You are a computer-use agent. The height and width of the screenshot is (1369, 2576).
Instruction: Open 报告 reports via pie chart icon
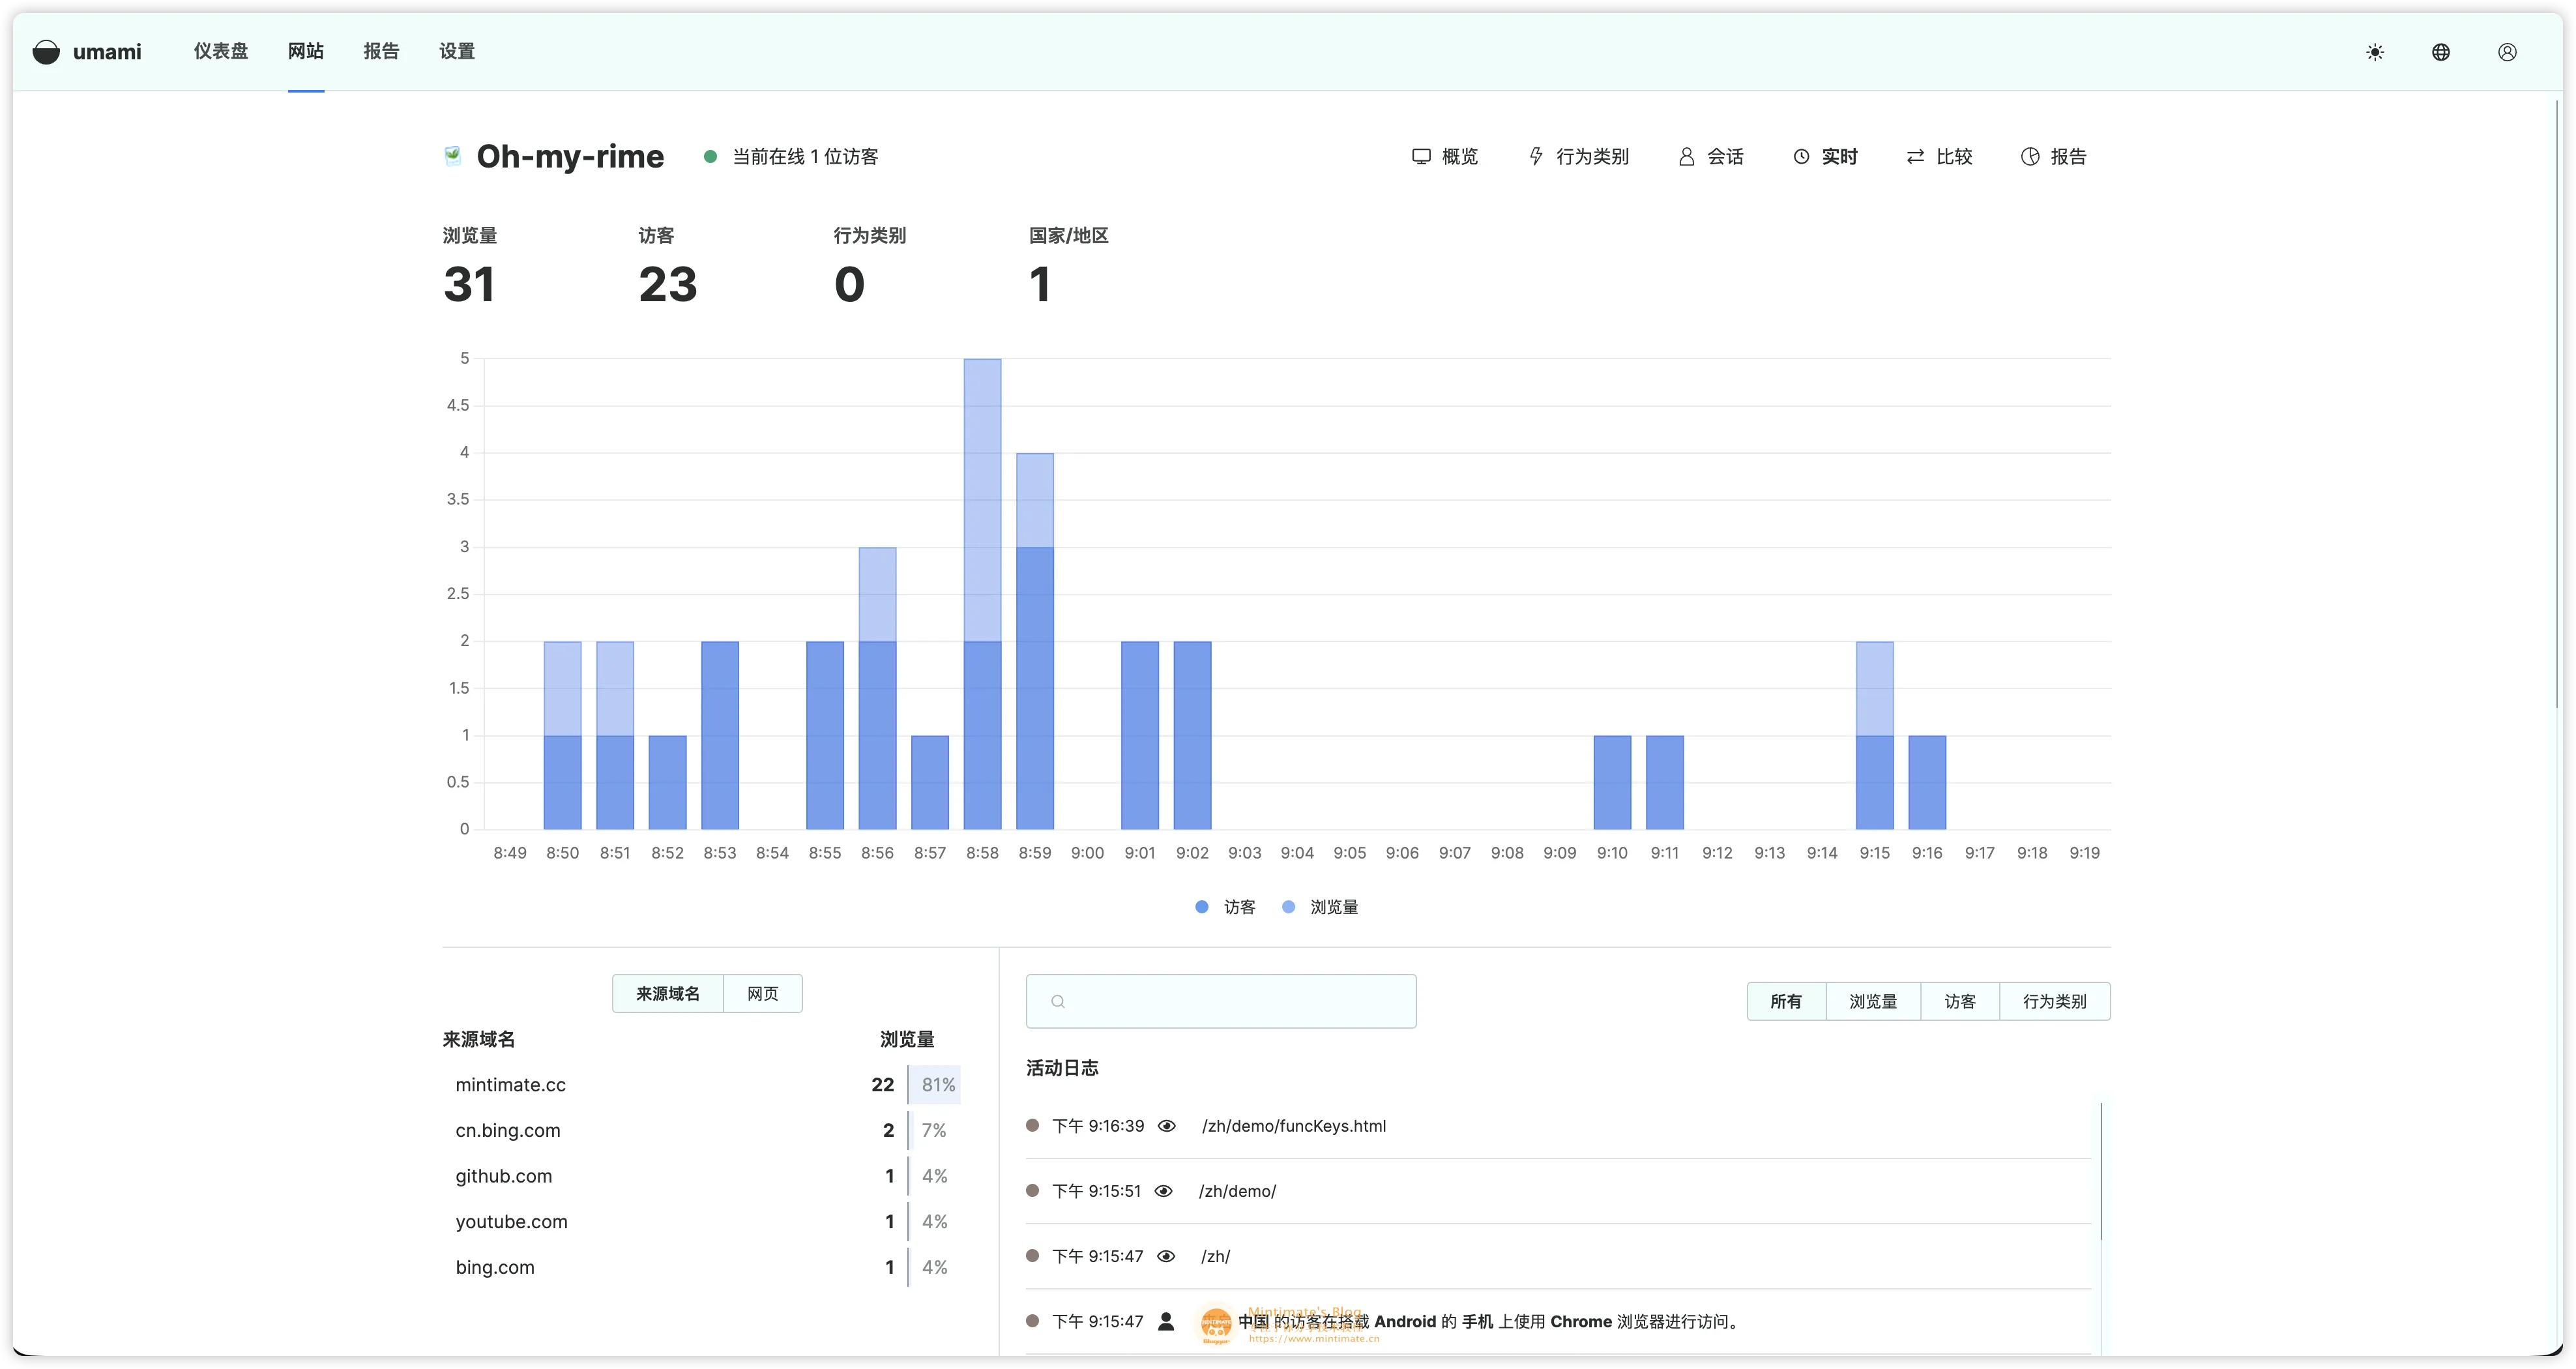pos(2030,157)
